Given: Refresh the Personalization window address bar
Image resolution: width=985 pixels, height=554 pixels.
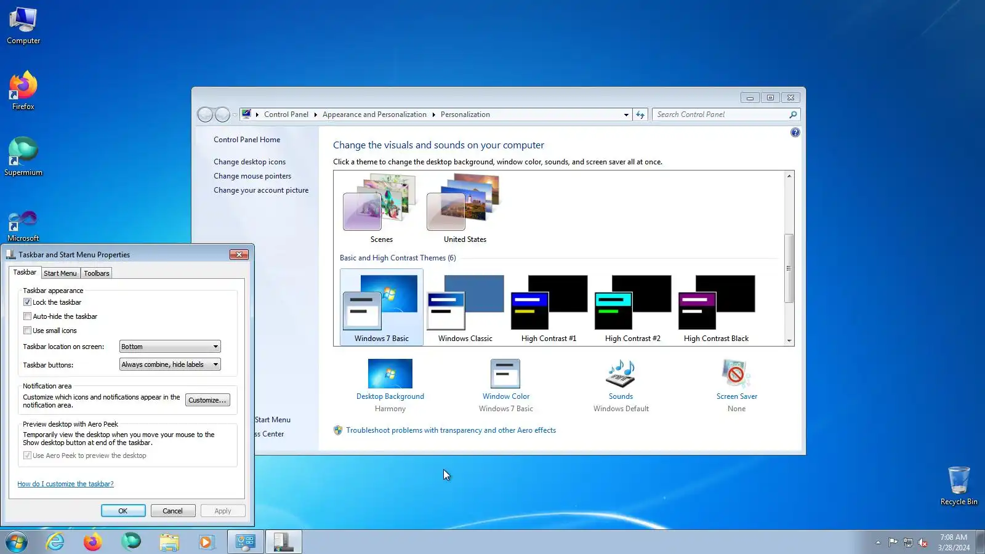Looking at the screenshot, I should [x=640, y=114].
